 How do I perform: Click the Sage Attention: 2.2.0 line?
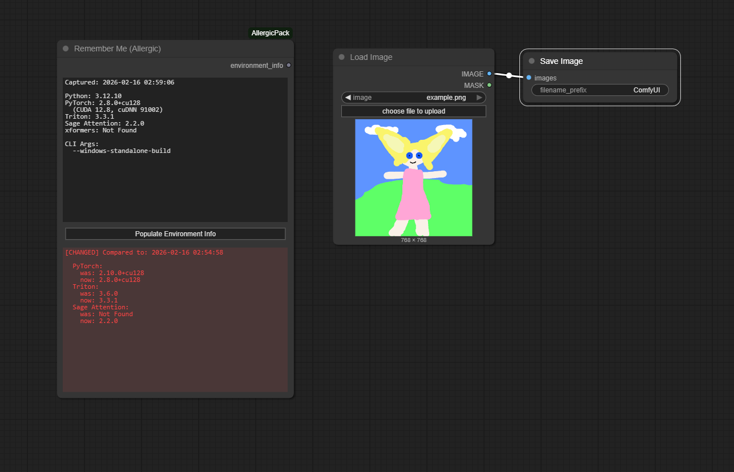(104, 123)
